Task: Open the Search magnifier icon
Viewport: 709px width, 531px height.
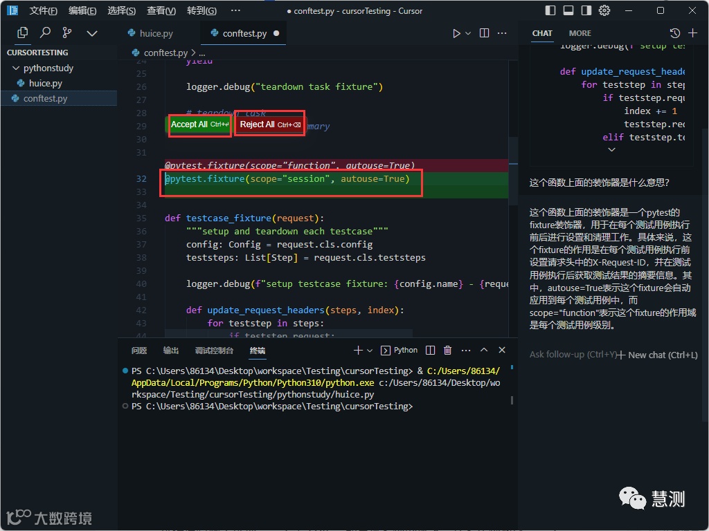Action: point(45,33)
